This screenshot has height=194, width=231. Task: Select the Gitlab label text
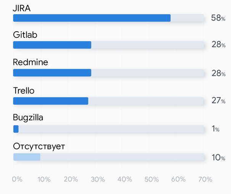click(25, 35)
